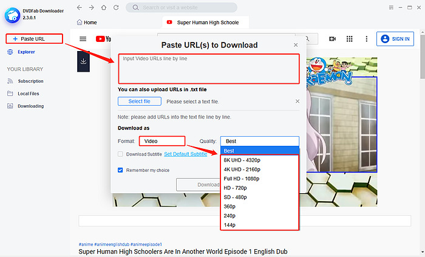Viewport: 425px width, 257px height.
Task: Choose Full HD - 1080p quality option
Action: tap(242, 179)
